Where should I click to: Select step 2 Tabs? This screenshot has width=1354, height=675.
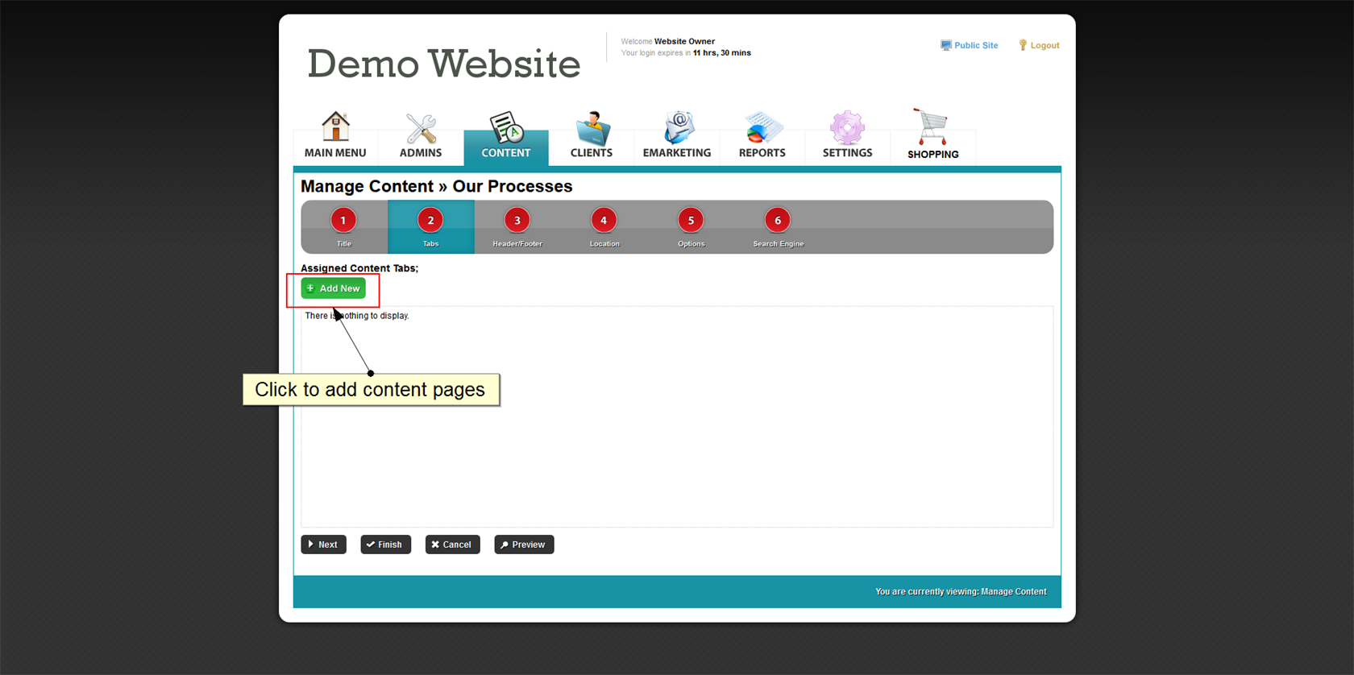click(430, 221)
